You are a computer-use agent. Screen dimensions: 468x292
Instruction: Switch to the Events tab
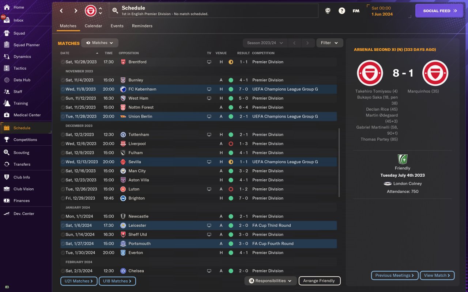[x=117, y=26]
